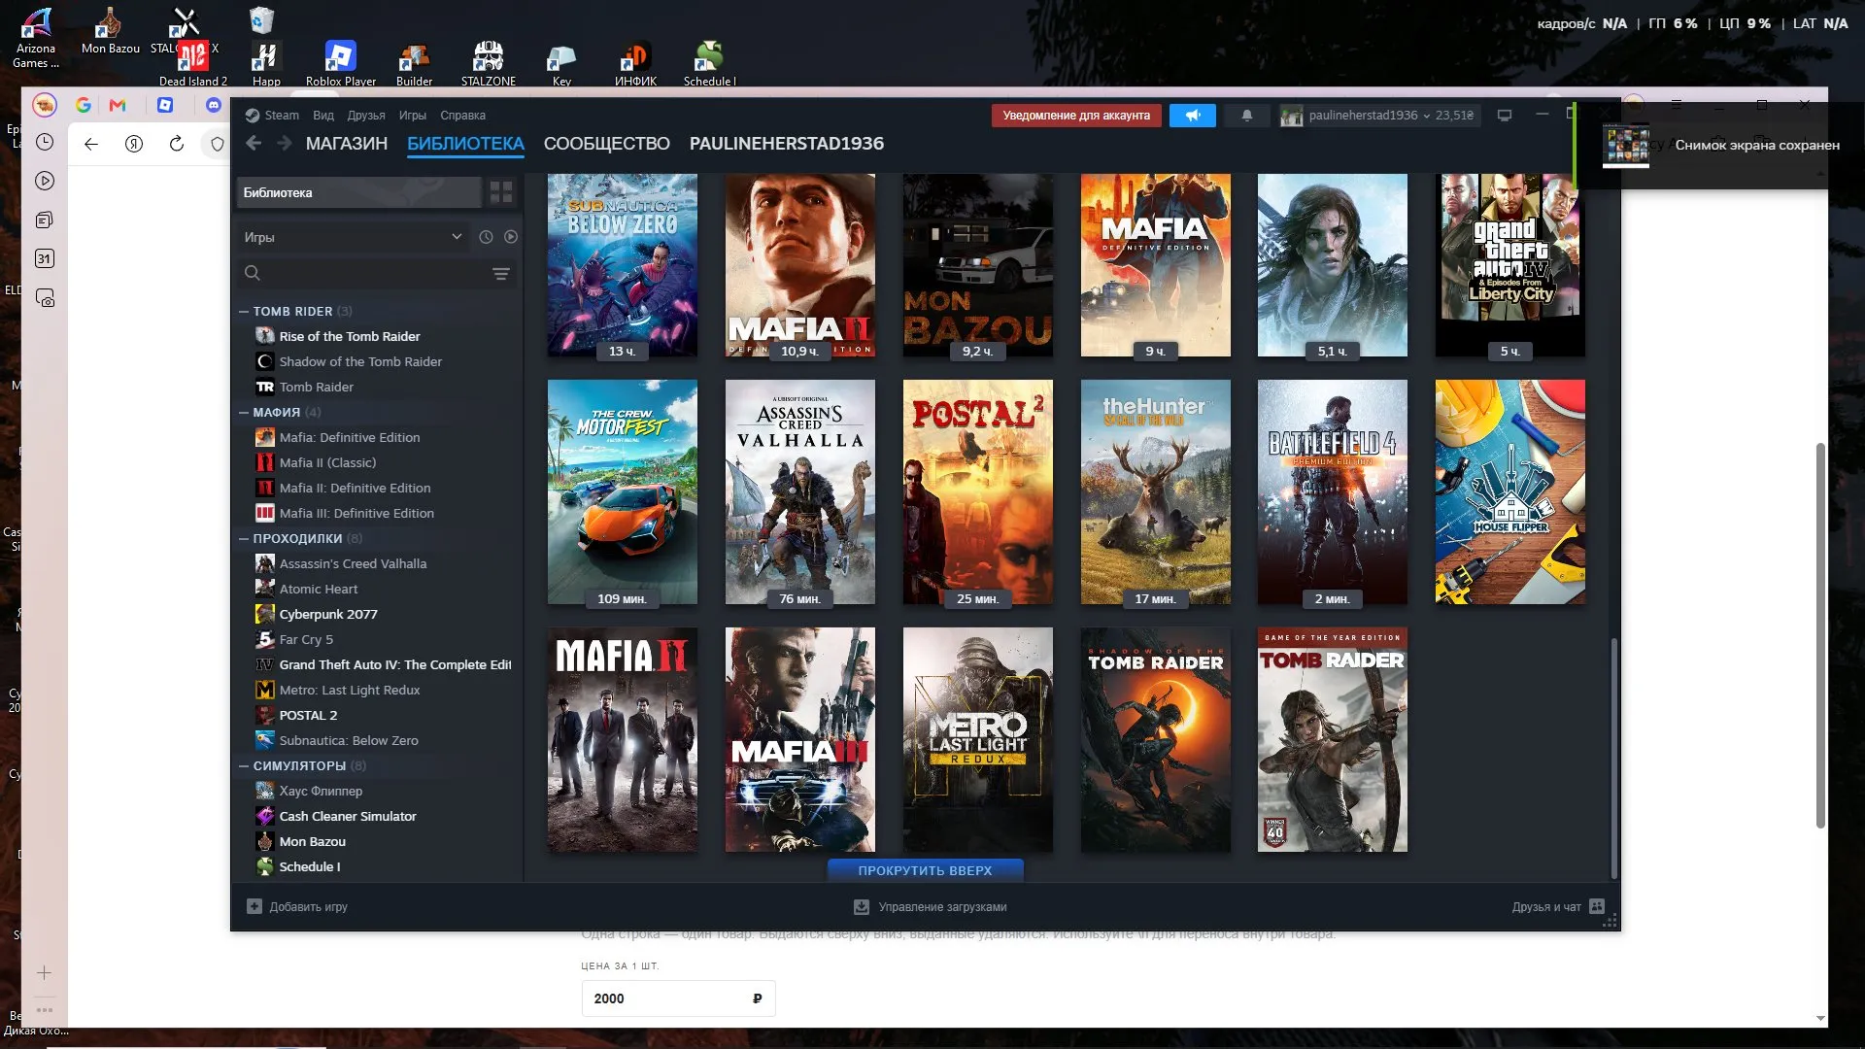Screen dimensions: 1865x1049
Task: Open the Игры category dropdown
Action: click(x=353, y=237)
